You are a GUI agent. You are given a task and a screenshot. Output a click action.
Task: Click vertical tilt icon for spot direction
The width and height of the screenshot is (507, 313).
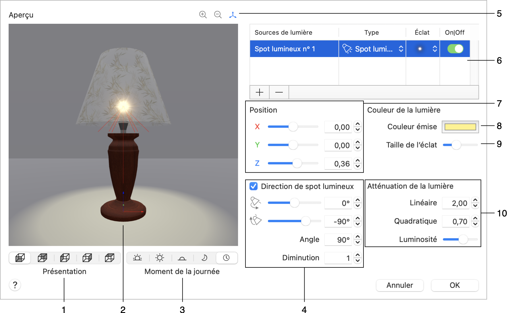[255, 221]
